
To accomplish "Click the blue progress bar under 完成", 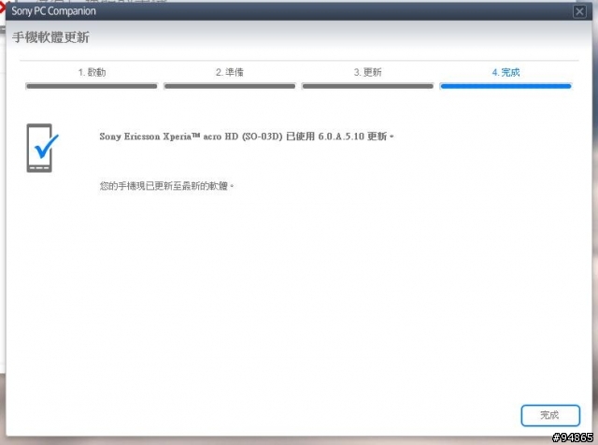I will [x=505, y=86].
